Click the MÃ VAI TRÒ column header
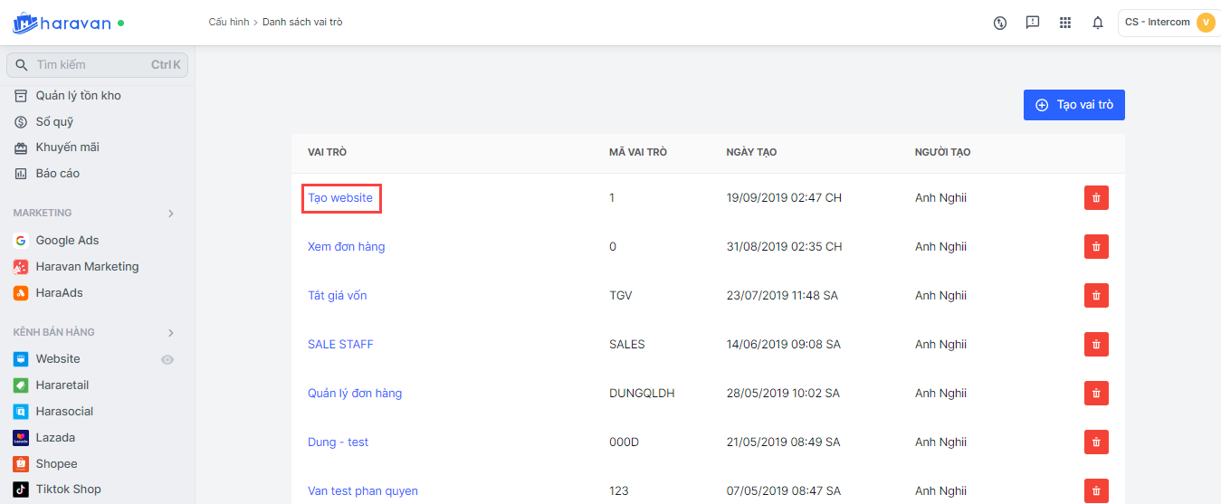Image resolution: width=1221 pixels, height=504 pixels. point(638,152)
